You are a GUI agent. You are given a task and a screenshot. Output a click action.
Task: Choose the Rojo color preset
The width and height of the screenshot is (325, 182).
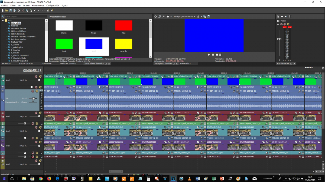pos(123,25)
